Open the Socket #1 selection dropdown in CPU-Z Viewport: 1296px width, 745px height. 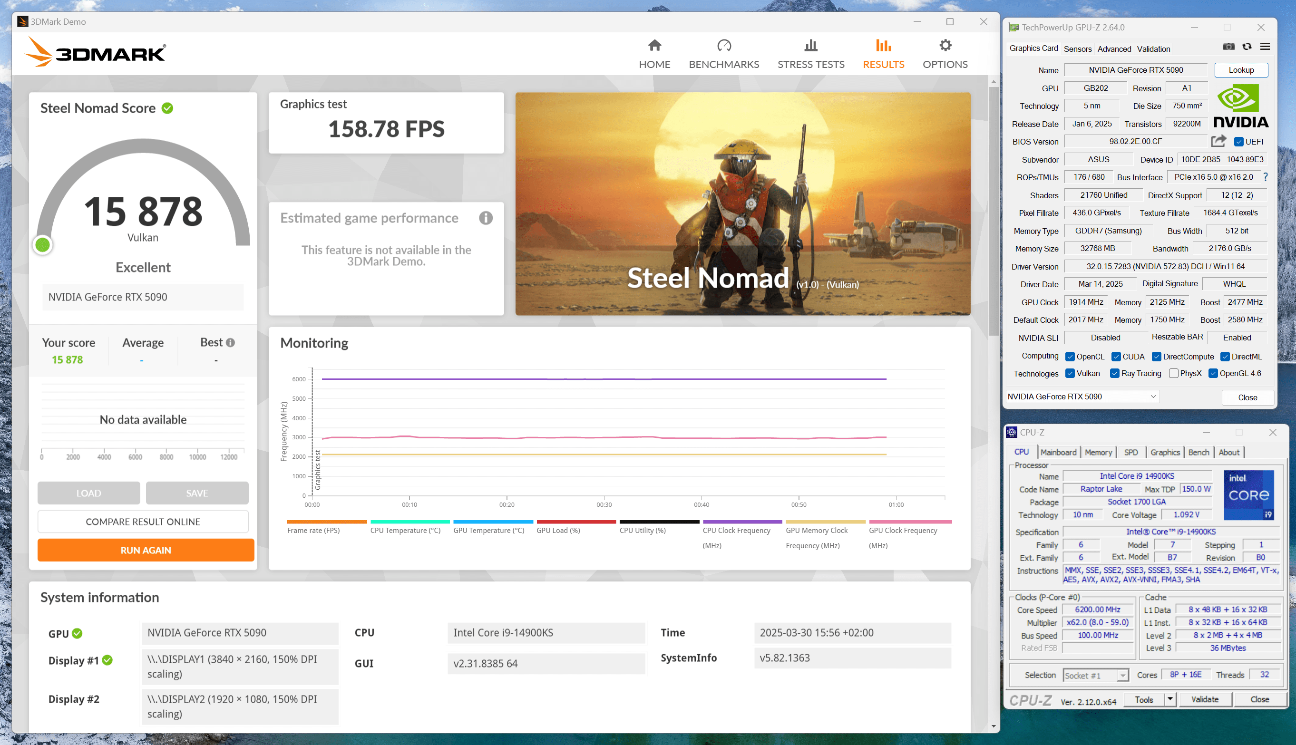(1095, 676)
